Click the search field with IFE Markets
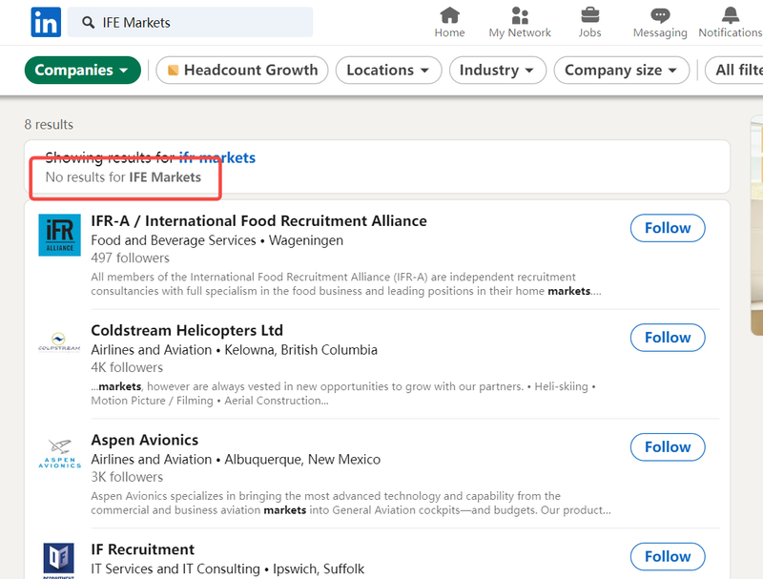The image size is (763, 579). click(x=190, y=22)
